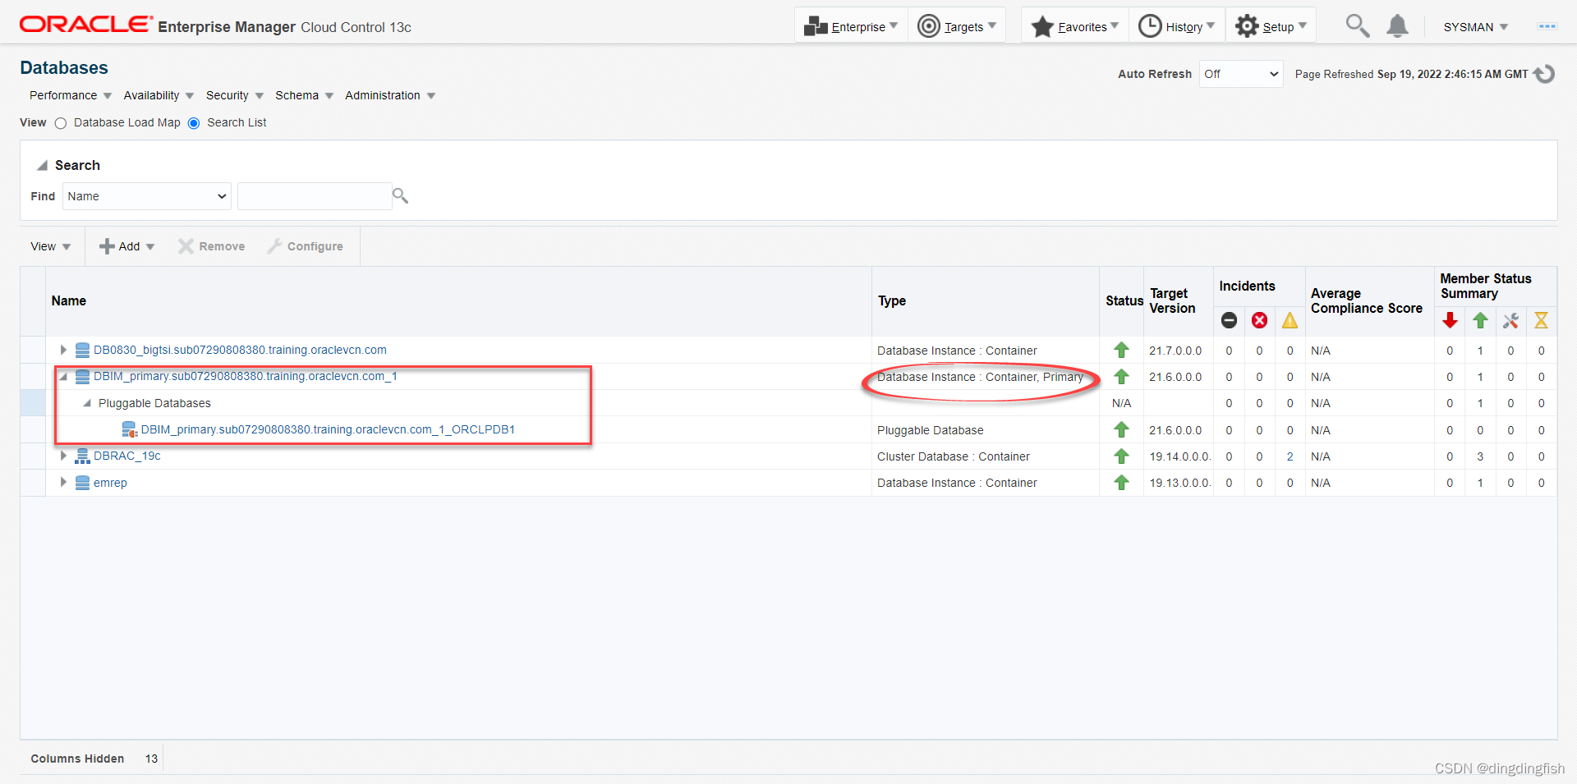The width and height of the screenshot is (1577, 784).
Task: Open the notifications bell icon
Action: pos(1397,26)
